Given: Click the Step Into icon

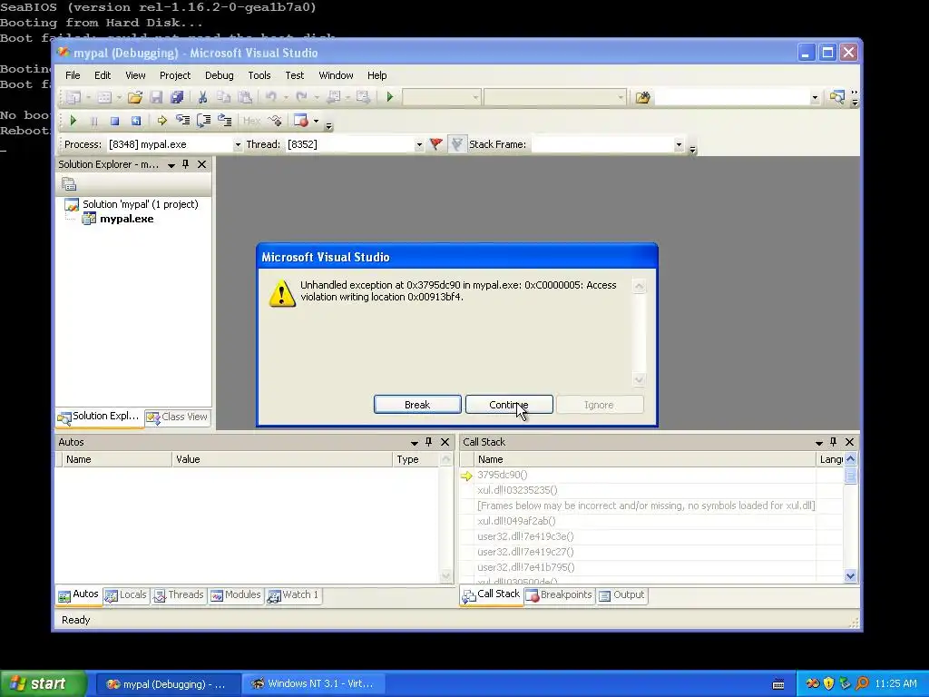Looking at the screenshot, I should tap(182, 121).
